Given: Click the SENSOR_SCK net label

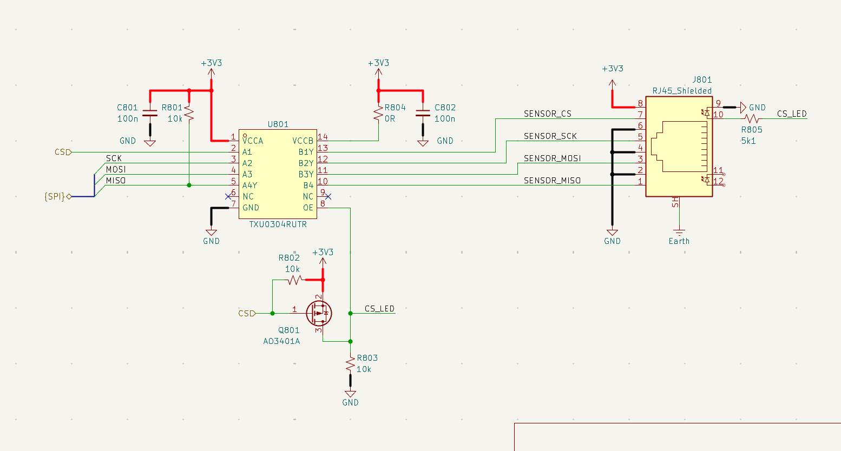Looking at the screenshot, I should tap(550, 136).
